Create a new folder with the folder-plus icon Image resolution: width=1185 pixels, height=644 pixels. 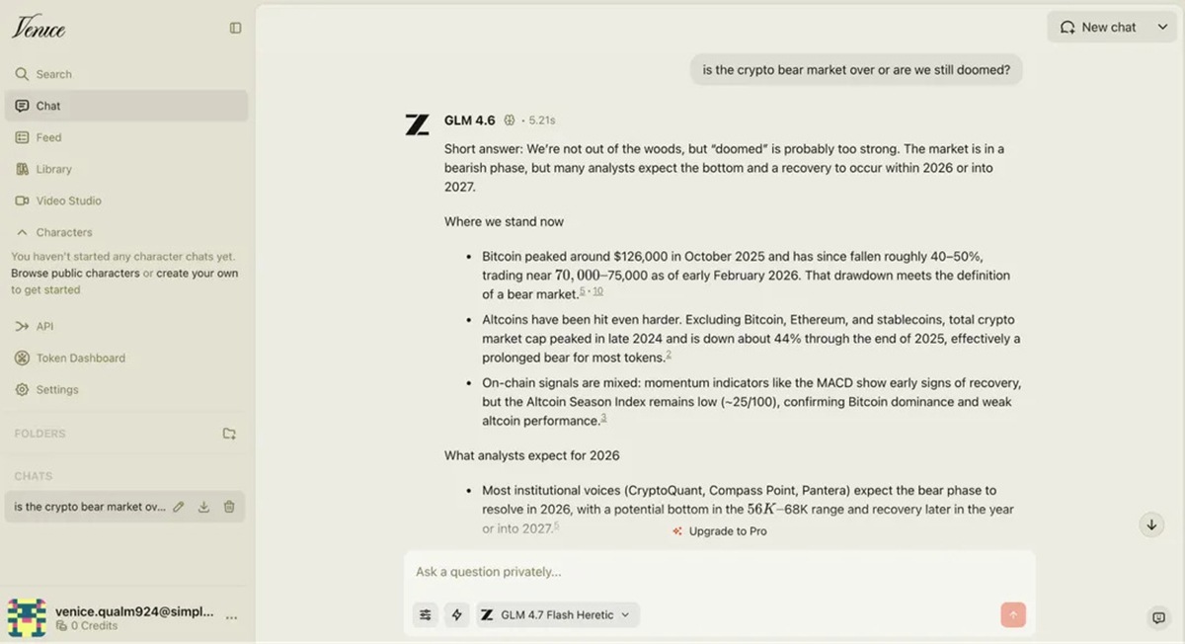click(x=229, y=434)
